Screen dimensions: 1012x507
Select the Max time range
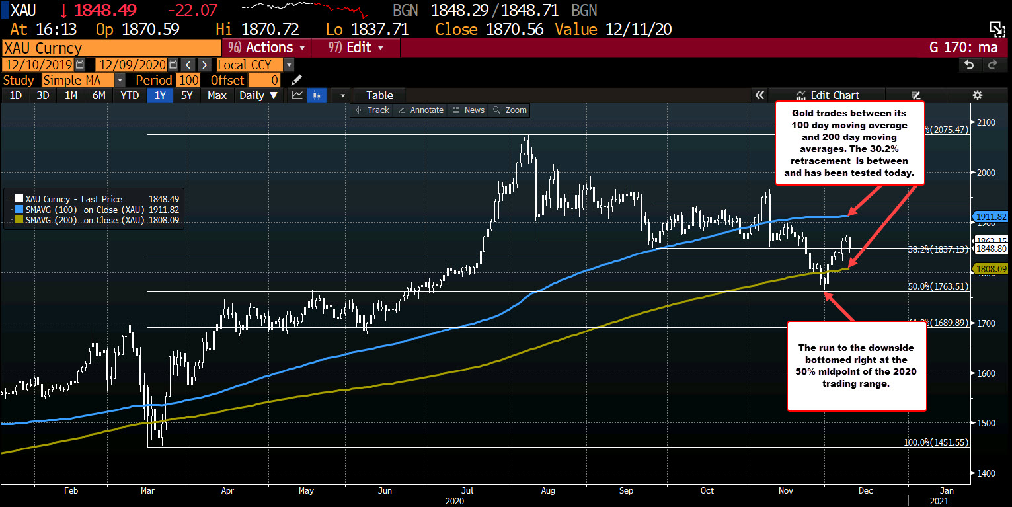coord(217,95)
